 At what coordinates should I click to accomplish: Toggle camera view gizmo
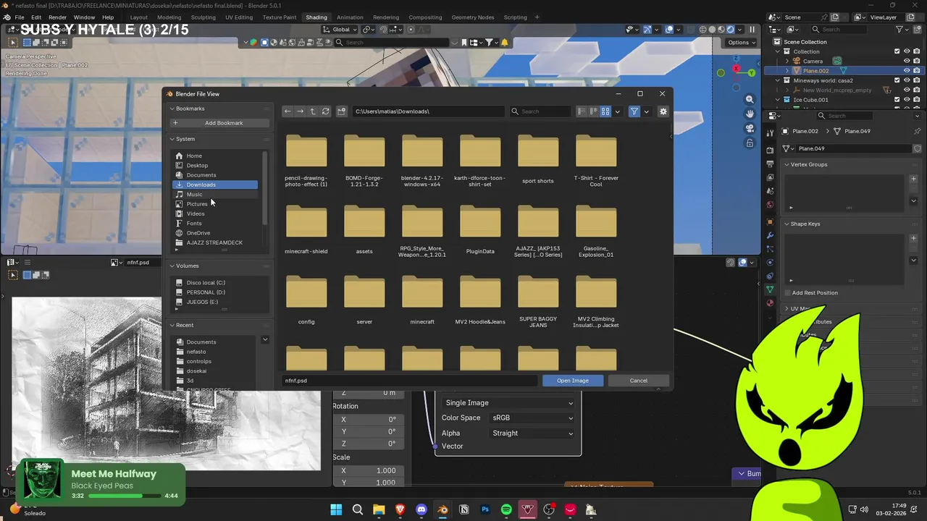[x=750, y=128]
